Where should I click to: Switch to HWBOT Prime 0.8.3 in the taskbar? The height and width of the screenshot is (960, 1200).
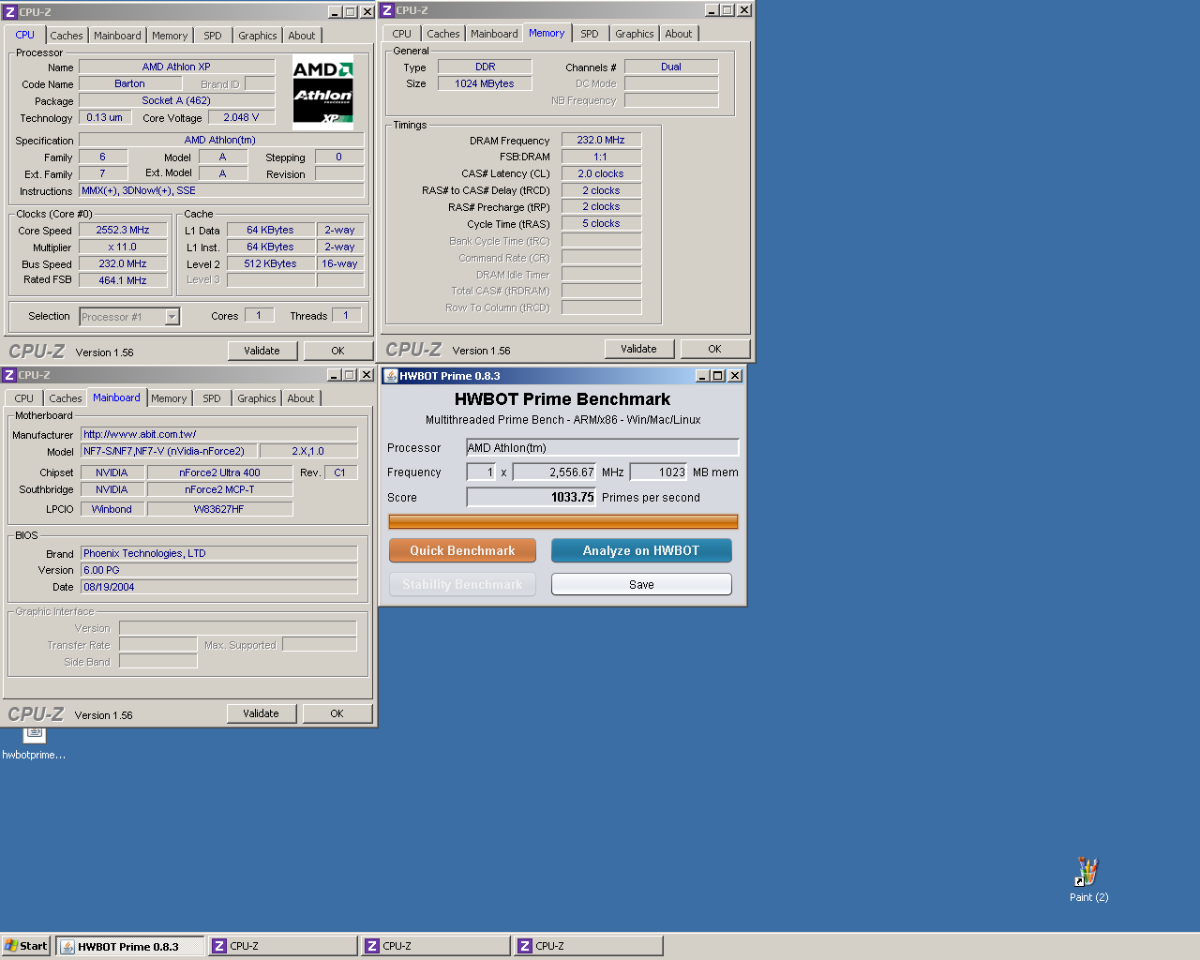click(x=130, y=946)
